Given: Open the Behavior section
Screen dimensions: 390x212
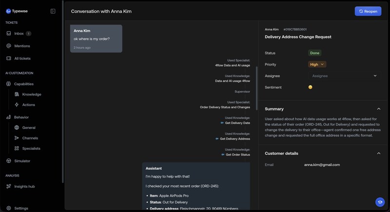Looking at the screenshot, I should coord(21,117).
